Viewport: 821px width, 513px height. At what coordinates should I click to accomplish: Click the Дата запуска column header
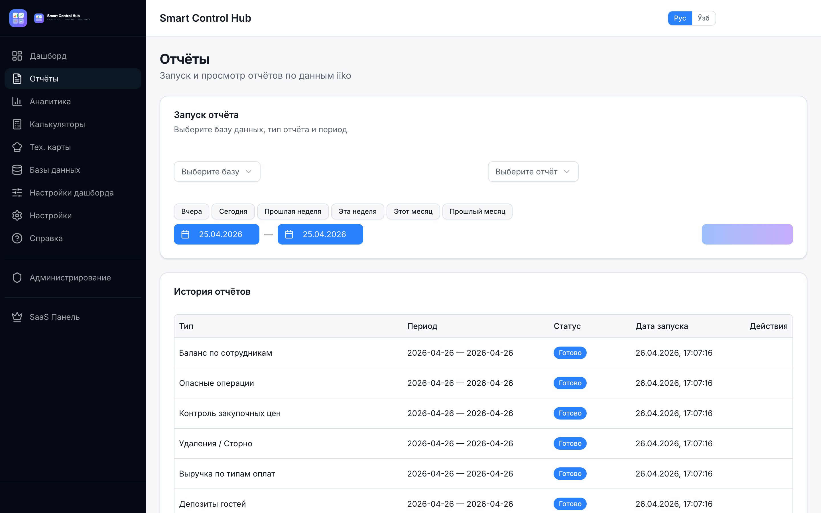click(x=662, y=326)
